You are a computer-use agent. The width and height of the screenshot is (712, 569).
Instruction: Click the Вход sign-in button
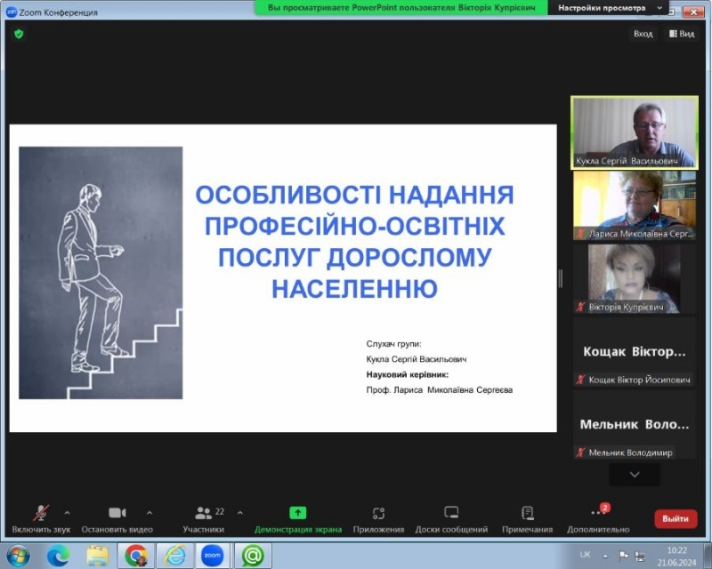tap(643, 34)
